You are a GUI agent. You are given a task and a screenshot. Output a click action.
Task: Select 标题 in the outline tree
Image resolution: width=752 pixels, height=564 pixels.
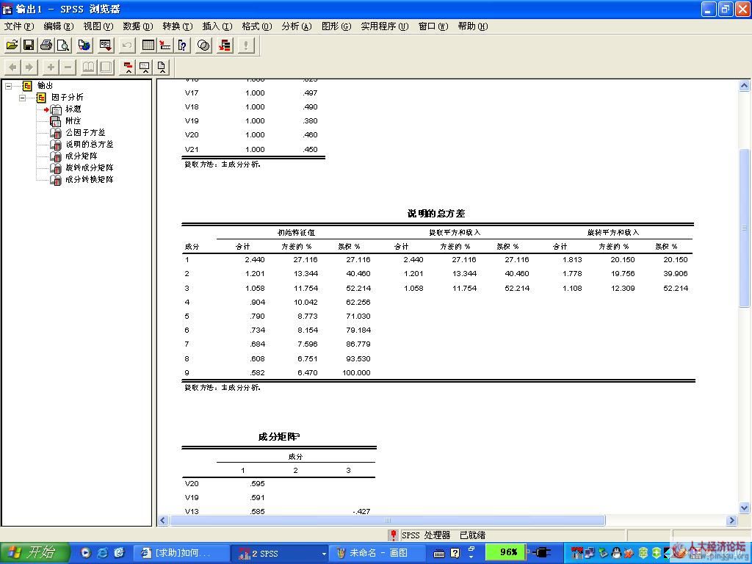click(x=73, y=109)
